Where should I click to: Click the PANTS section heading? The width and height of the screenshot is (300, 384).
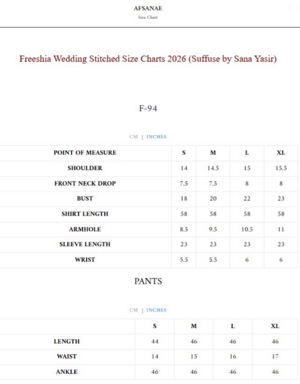pos(148,281)
